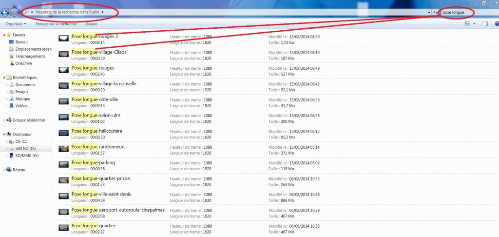Viewport: 499px width, 237px height.
Task: Click thumbnail of Pose longue-hélicoptère
Action: tap(64, 133)
